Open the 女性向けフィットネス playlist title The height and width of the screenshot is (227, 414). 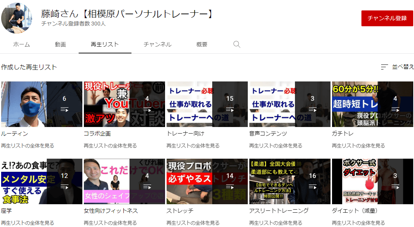[x=111, y=211]
